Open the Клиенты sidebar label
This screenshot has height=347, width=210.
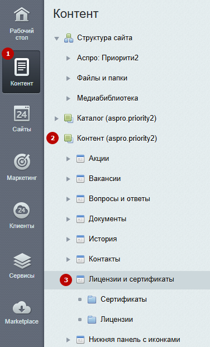point(22,226)
